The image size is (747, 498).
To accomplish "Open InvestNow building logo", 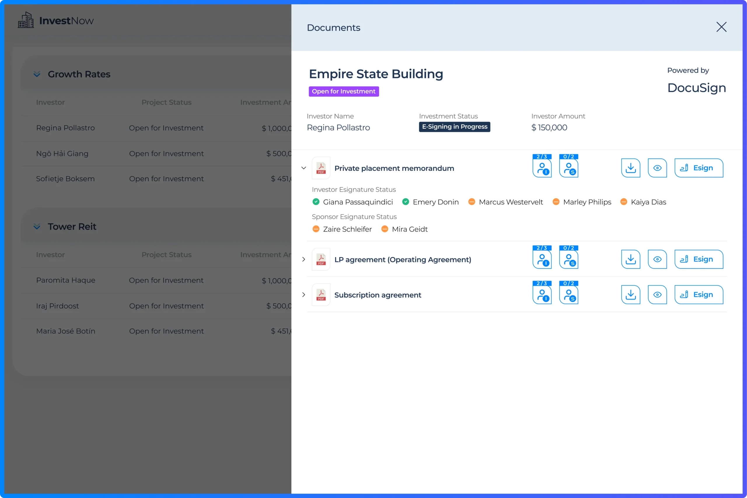I will point(26,20).
